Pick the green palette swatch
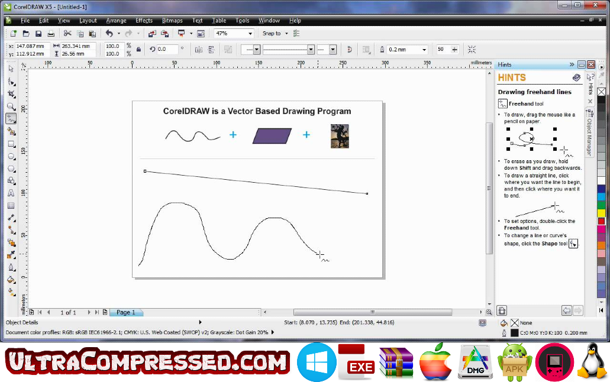This screenshot has height=382, width=610. pos(601,205)
